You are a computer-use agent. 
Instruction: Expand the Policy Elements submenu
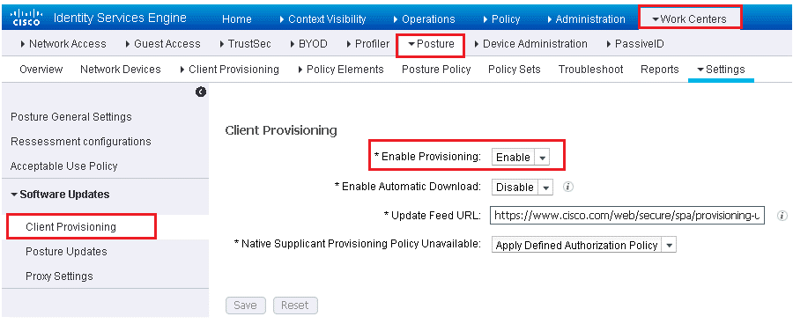[x=341, y=70]
